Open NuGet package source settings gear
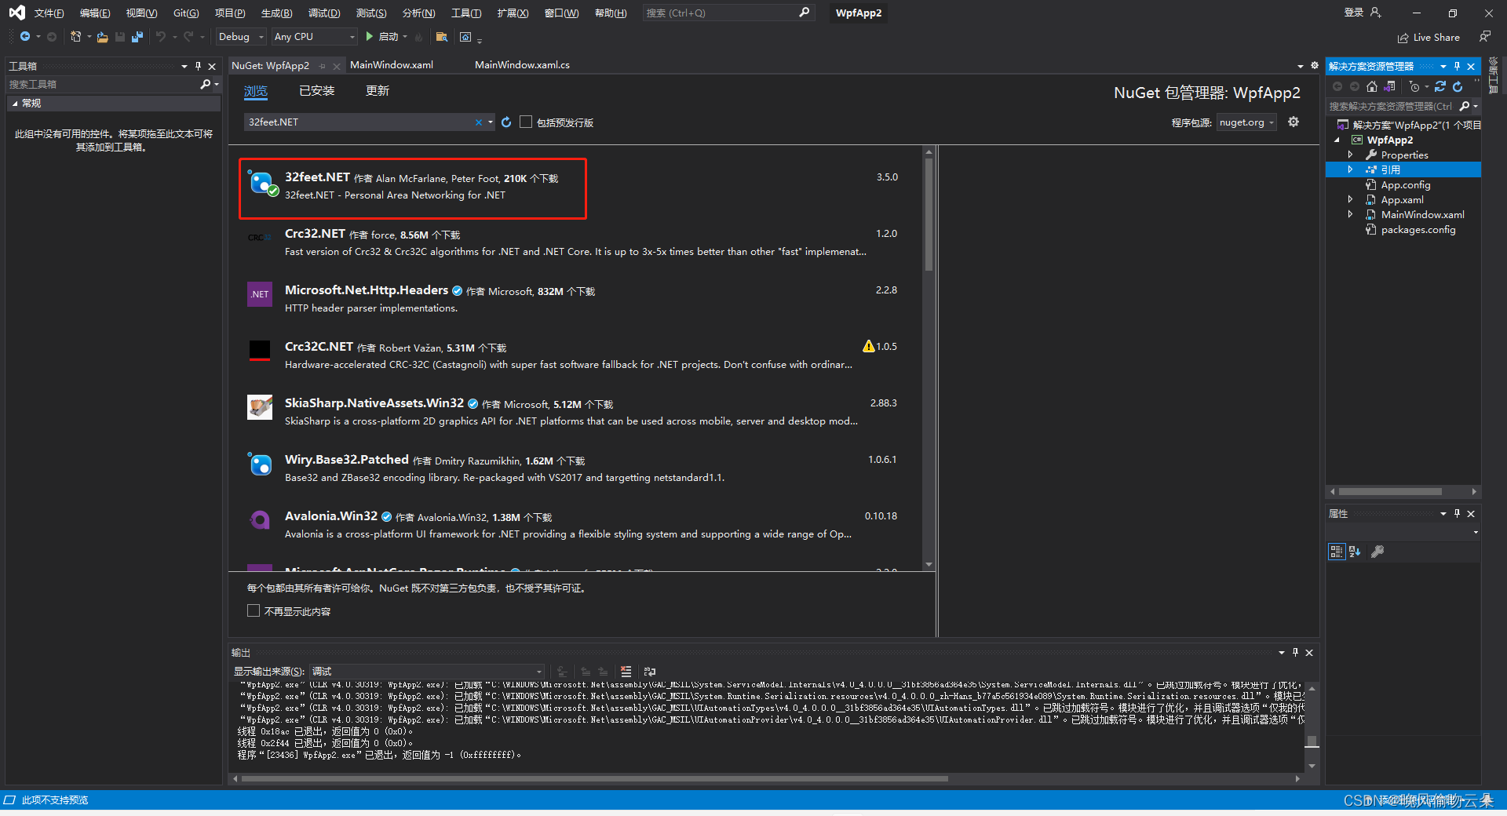This screenshot has height=816, width=1507. (x=1294, y=122)
